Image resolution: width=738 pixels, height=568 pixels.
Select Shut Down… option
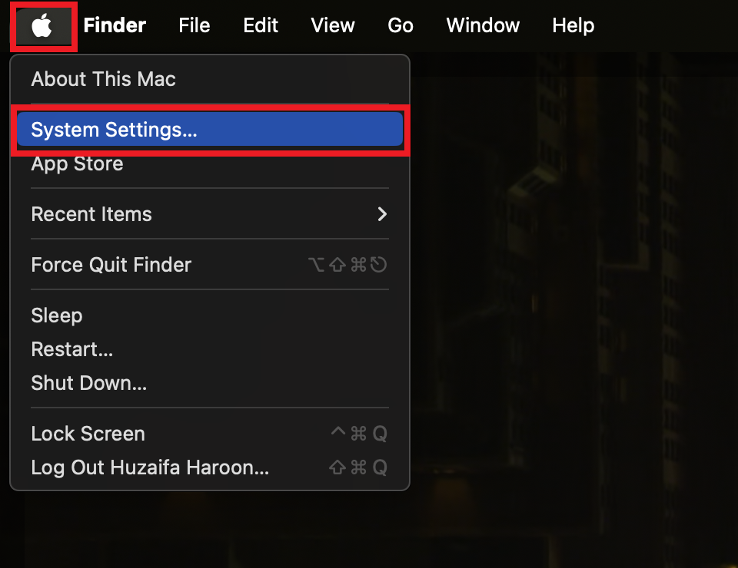point(88,383)
